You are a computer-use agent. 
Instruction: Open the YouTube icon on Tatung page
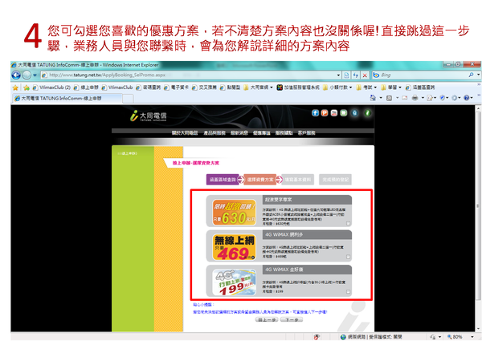(334, 113)
